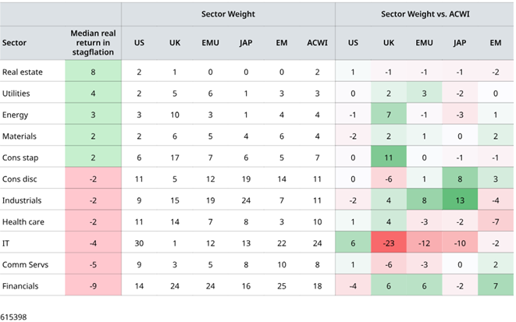Click the Comm Servs row label
516x322 pixels.
click(24, 264)
